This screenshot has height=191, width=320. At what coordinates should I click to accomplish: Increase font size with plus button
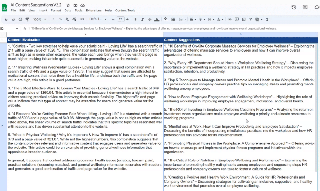coord(127,19)
